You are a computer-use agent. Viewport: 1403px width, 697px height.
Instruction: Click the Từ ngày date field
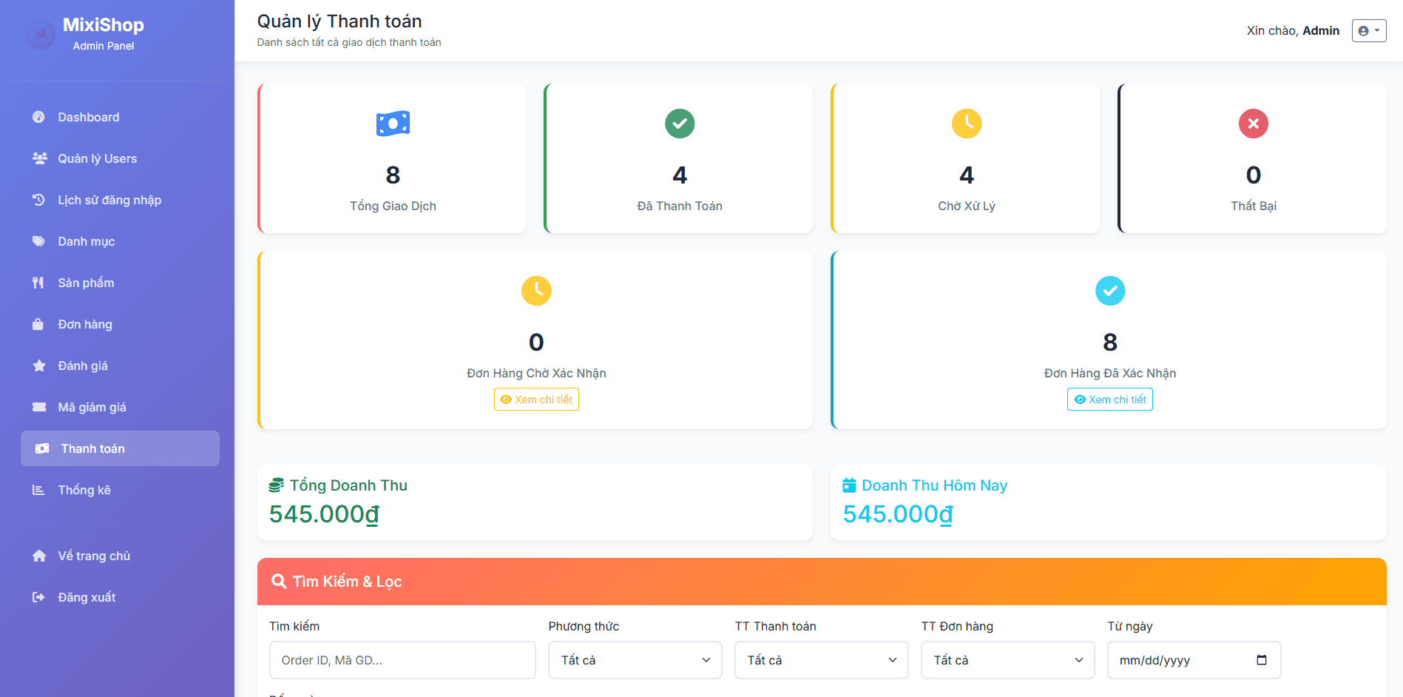pyautogui.click(x=1194, y=660)
